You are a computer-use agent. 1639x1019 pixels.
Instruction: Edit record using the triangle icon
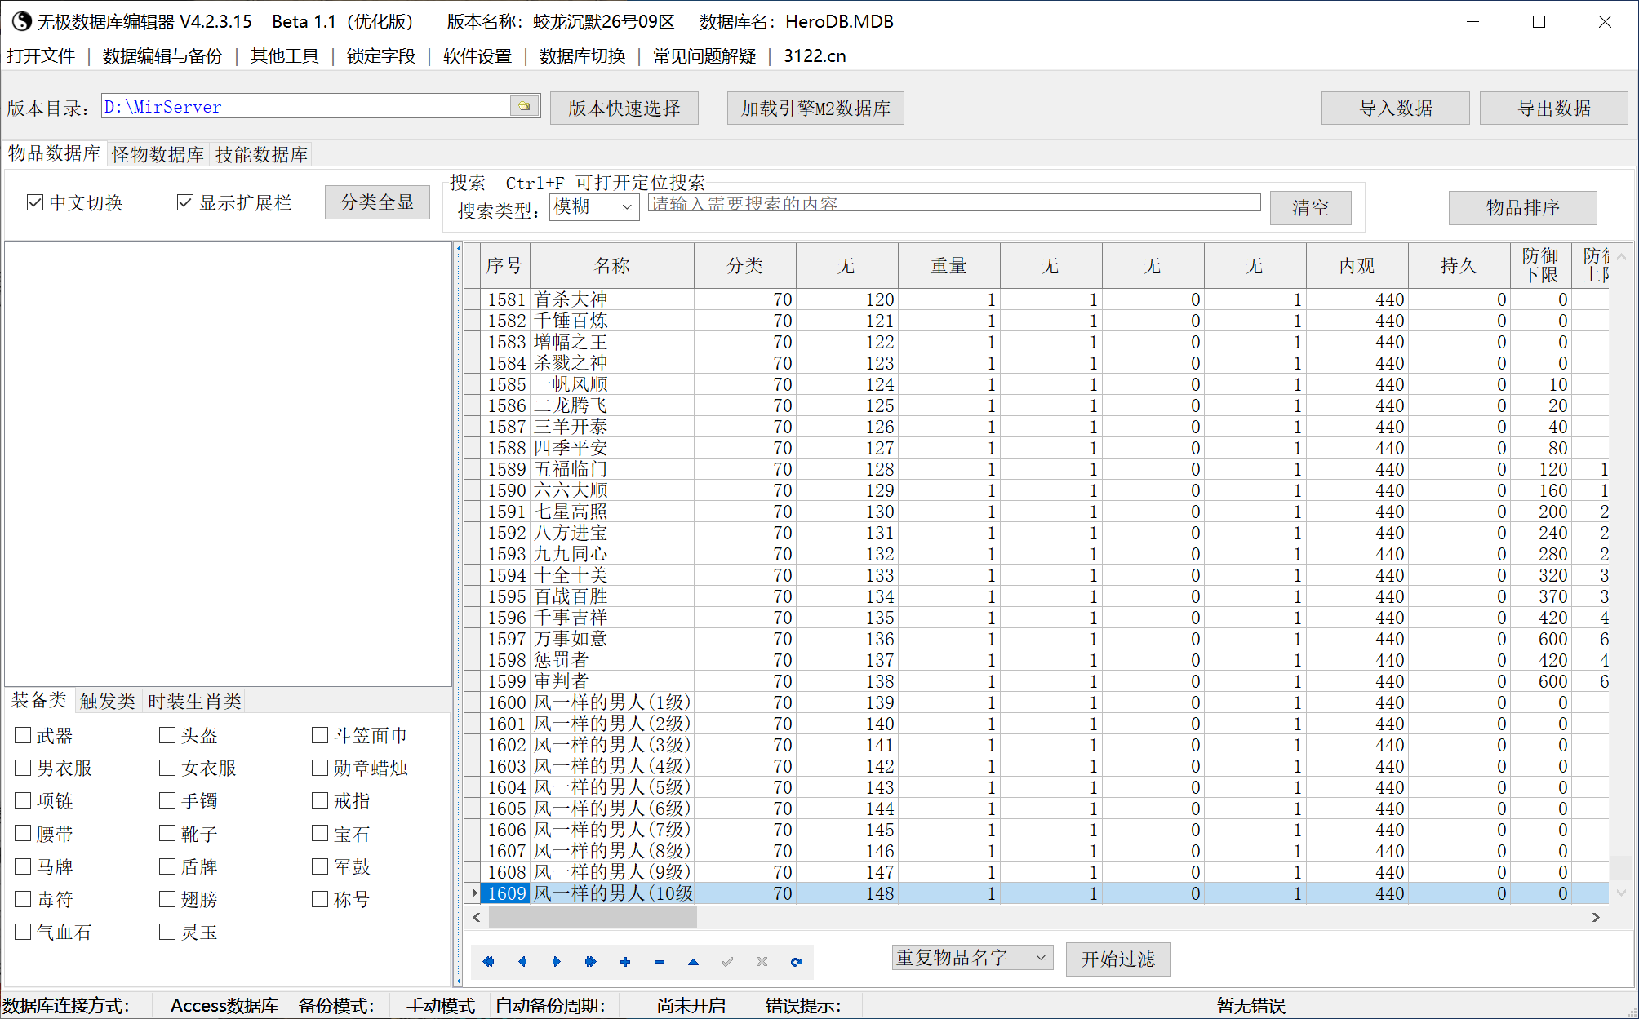coord(693,962)
